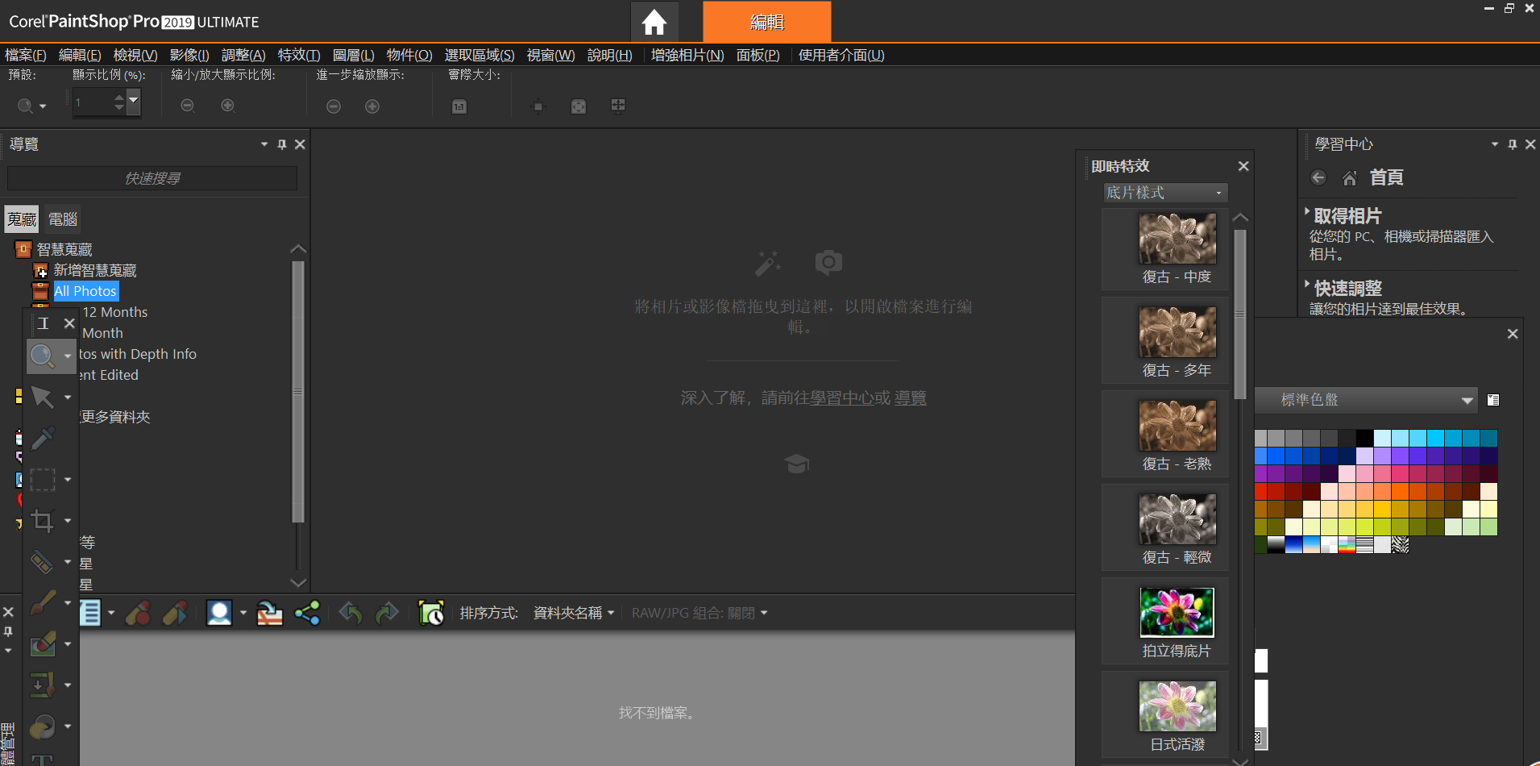Open the 排序方式 folder name dropdown
1540x766 pixels.
pos(572,612)
